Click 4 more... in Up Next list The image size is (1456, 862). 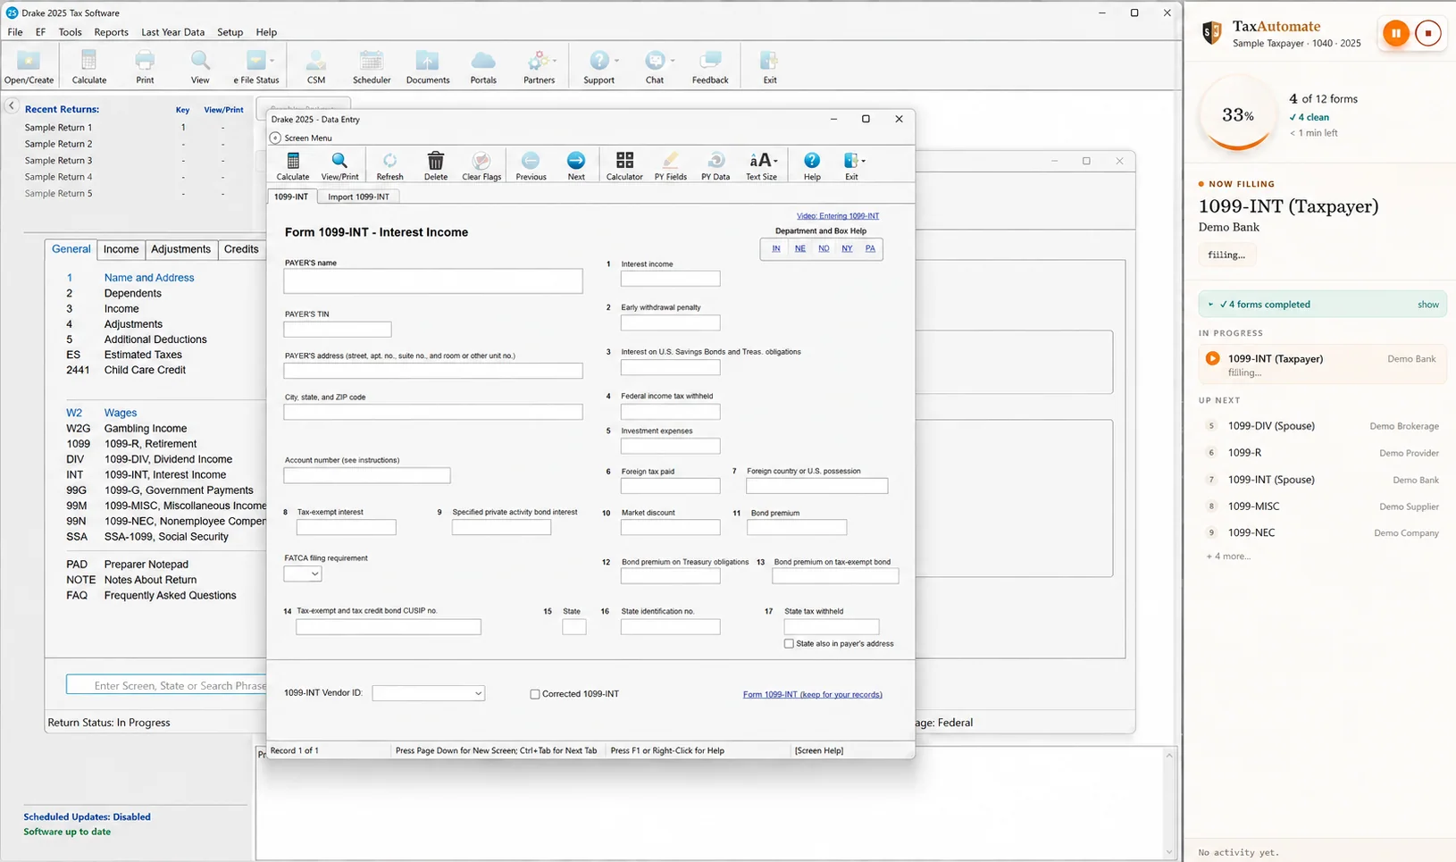coord(1228,557)
